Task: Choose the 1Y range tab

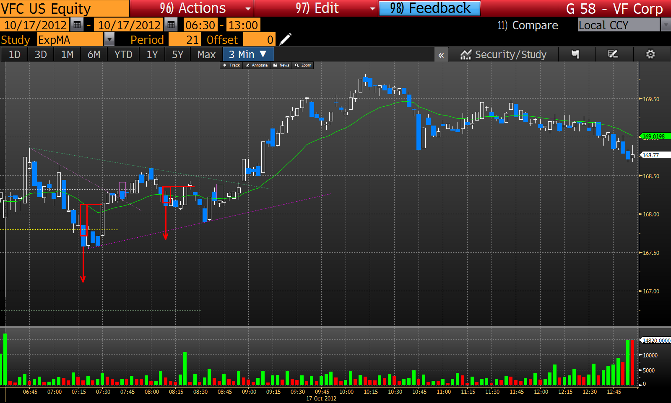Action: point(152,54)
